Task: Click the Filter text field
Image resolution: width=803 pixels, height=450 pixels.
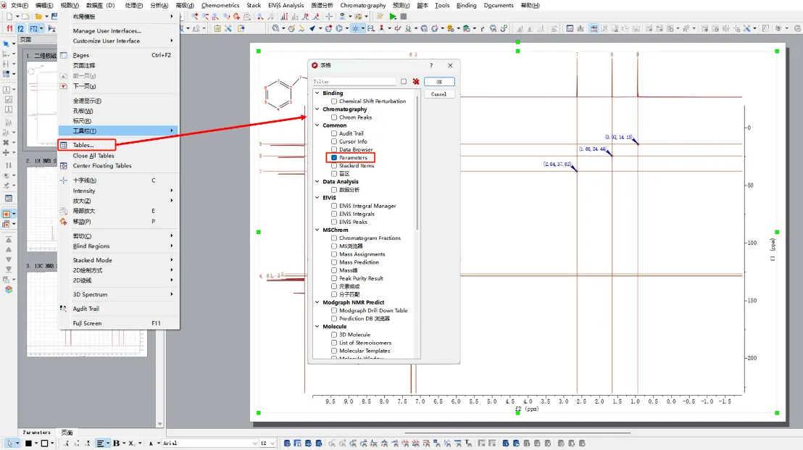Action: pos(354,82)
